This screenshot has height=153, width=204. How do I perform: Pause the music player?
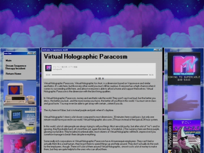coord(100,79)
